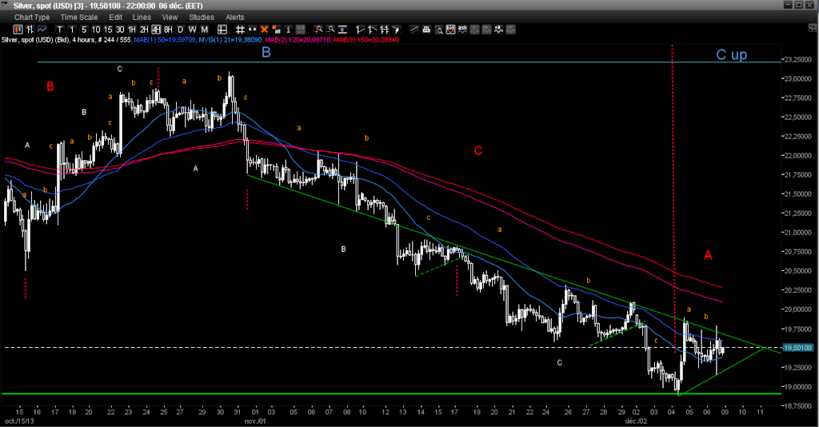The height and width of the screenshot is (427, 819).
Task: Open the Time Scale menu
Action: [x=79, y=18]
